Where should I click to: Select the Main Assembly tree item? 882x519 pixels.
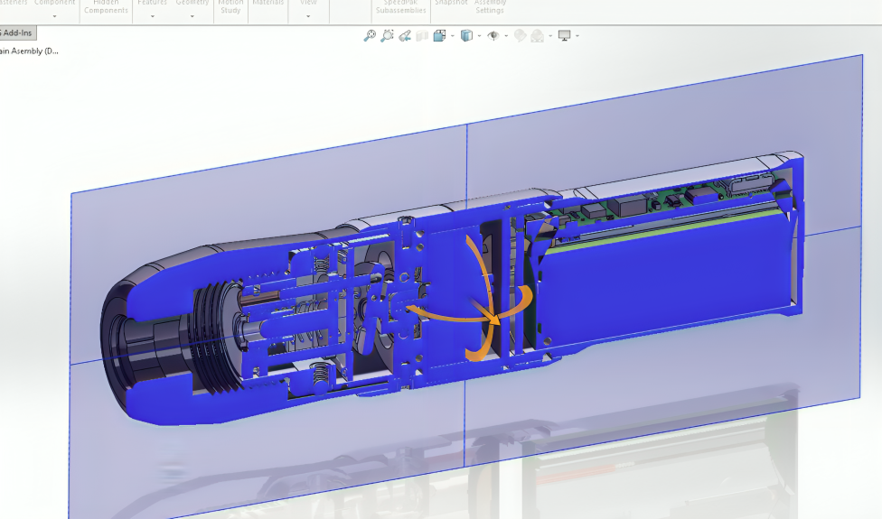pyautogui.click(x=29, y=51)
